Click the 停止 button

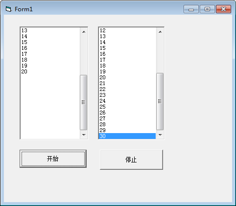point(131,160)
